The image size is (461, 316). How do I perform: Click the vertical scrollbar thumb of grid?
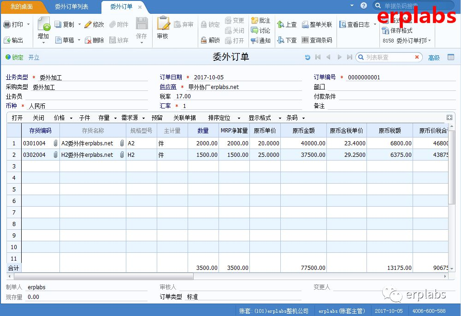(x=452, y=167)
